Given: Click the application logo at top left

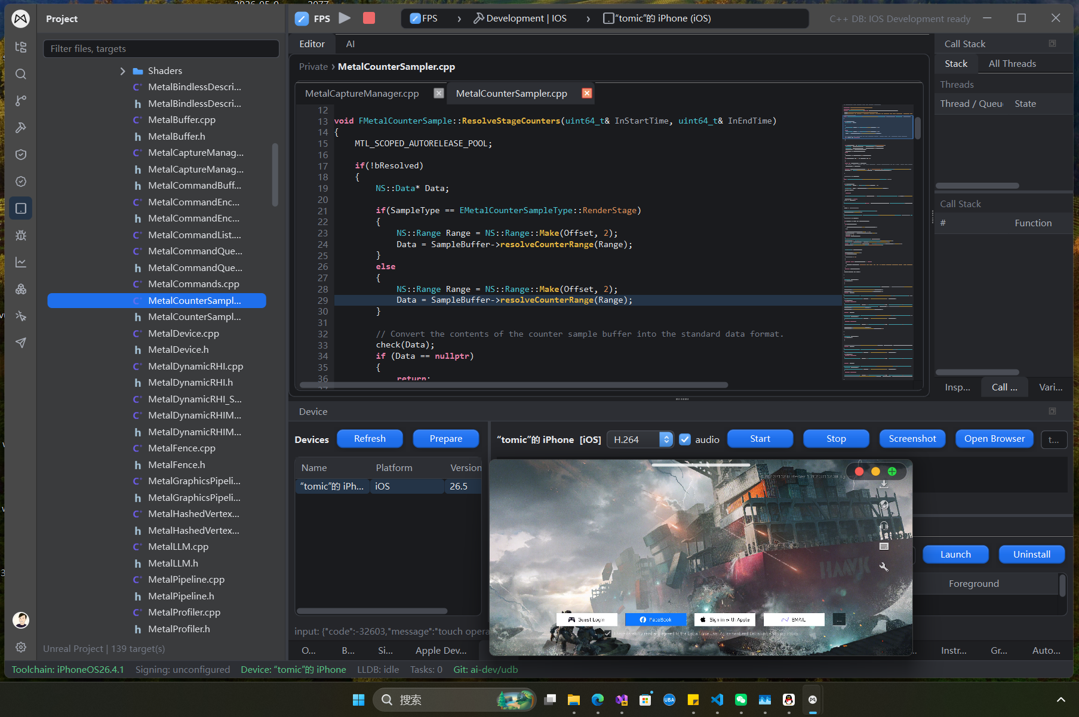Looking at the screenshot, I should click(x=21, y=19).
